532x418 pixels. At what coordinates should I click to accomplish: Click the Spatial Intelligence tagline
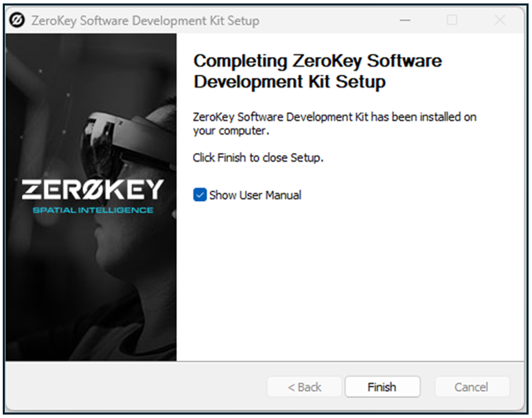coord(92,210)
